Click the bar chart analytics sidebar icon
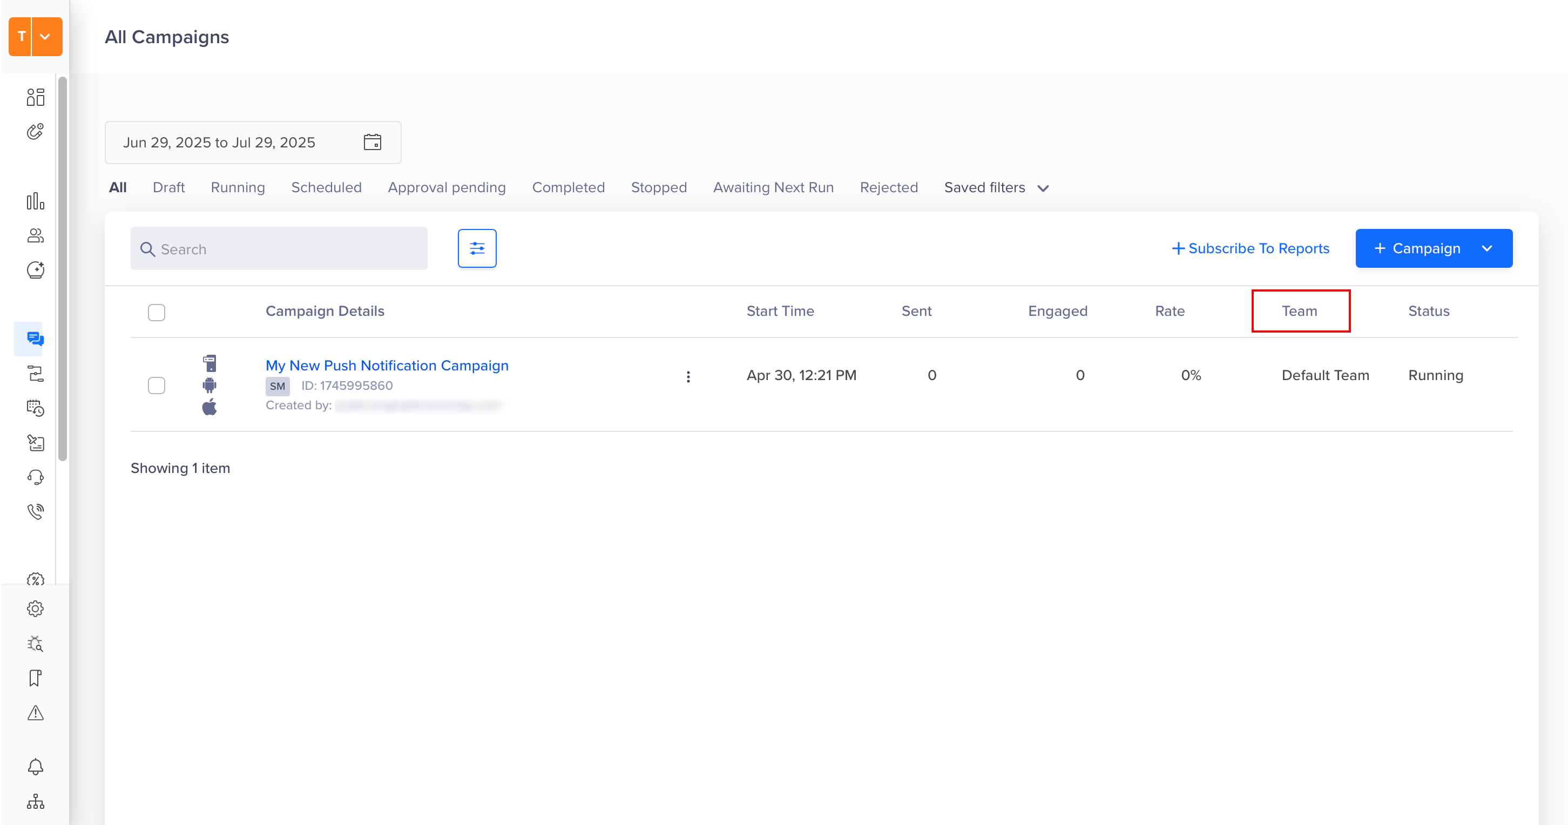The width and height of the screenshot is (1568, 825). coord(35,201)
